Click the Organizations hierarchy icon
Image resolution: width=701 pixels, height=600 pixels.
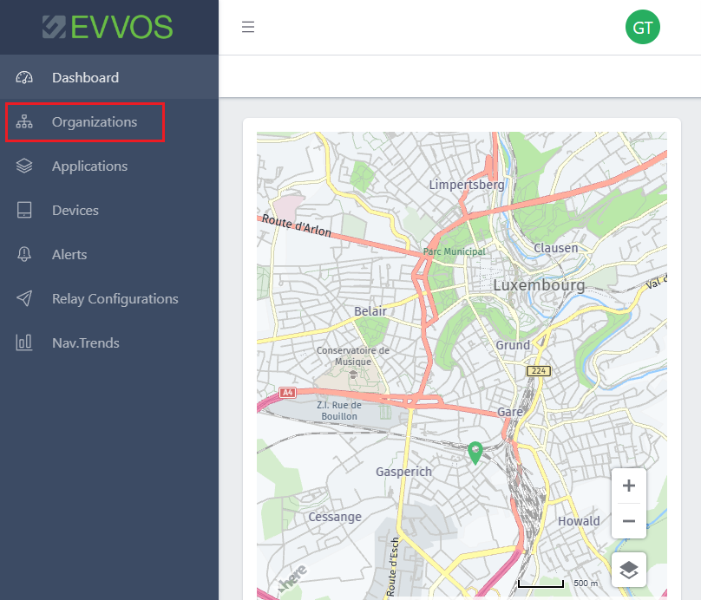[24, 121]
